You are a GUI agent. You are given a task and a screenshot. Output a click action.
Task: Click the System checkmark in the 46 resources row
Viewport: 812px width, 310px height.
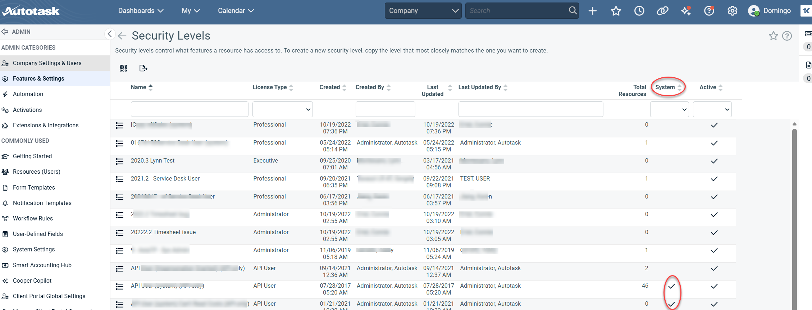[671, 286]
